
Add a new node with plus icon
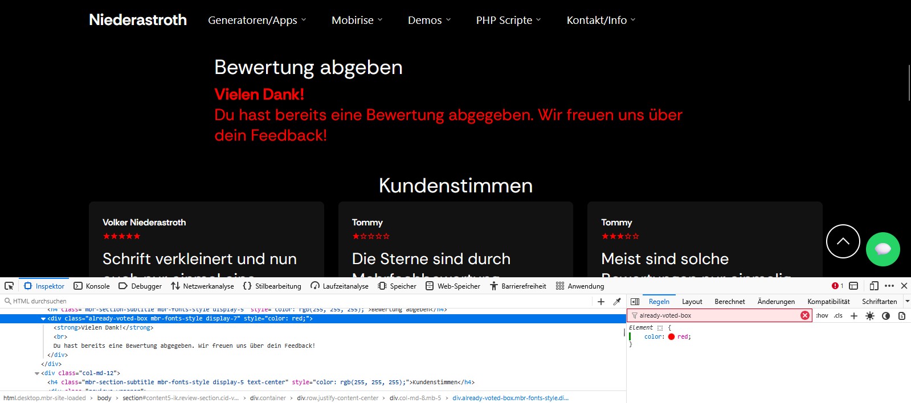tap(601, 302)
